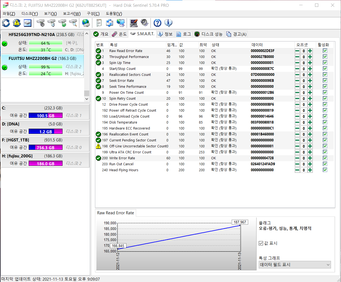This screenshot has width=341, height=282.
Task: Select the Current Pending Sector Count row
Action: click(215, 140)
